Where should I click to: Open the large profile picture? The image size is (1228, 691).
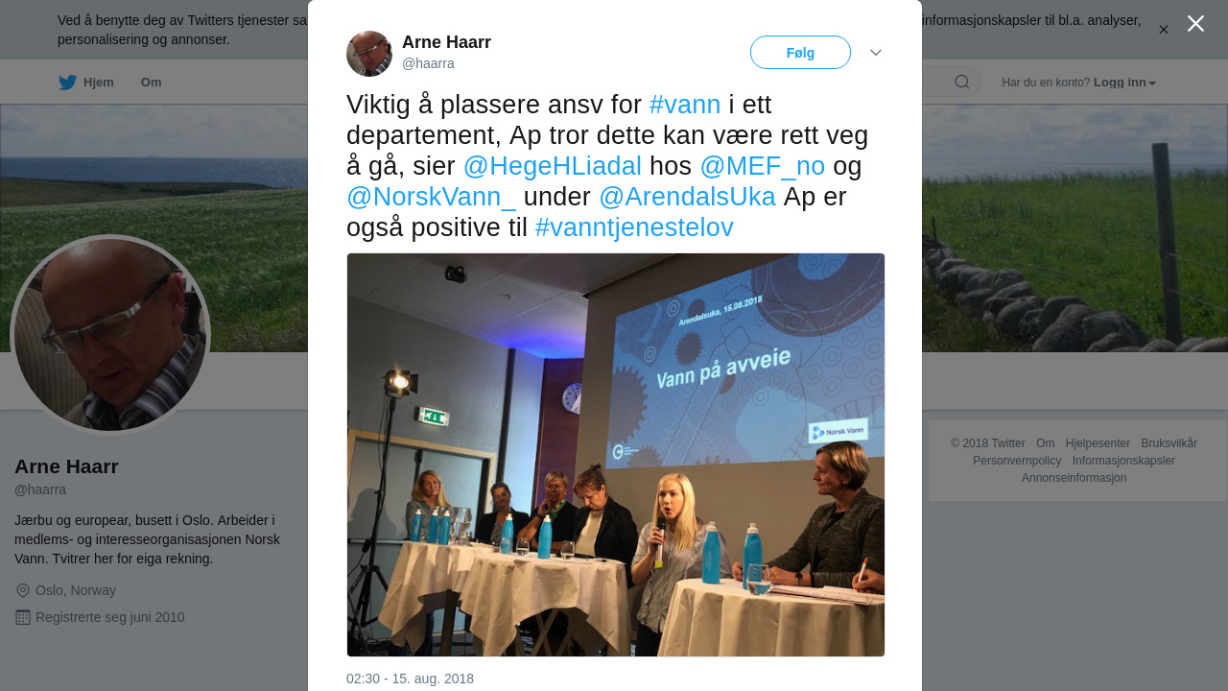110,335
